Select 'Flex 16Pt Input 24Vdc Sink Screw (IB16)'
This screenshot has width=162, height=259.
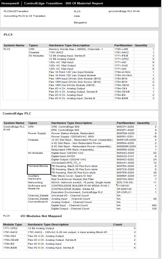coord(75,82)
